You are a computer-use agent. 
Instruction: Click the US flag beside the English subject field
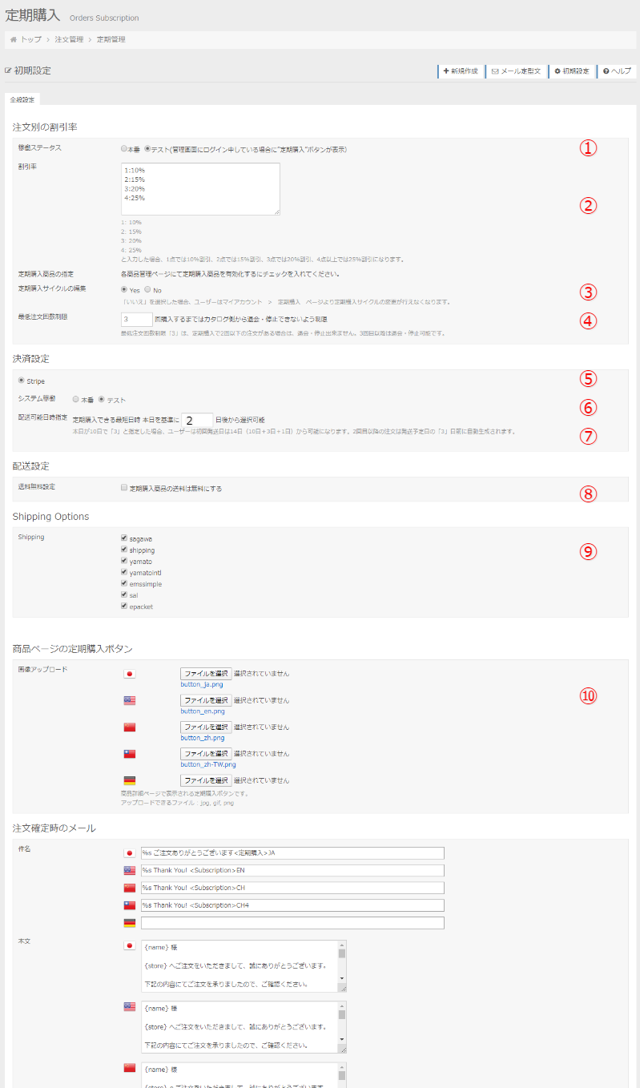pyautogui.click(x=129, y=870)
